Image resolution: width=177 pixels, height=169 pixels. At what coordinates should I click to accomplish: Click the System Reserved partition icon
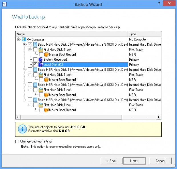(x=41, y=60)
